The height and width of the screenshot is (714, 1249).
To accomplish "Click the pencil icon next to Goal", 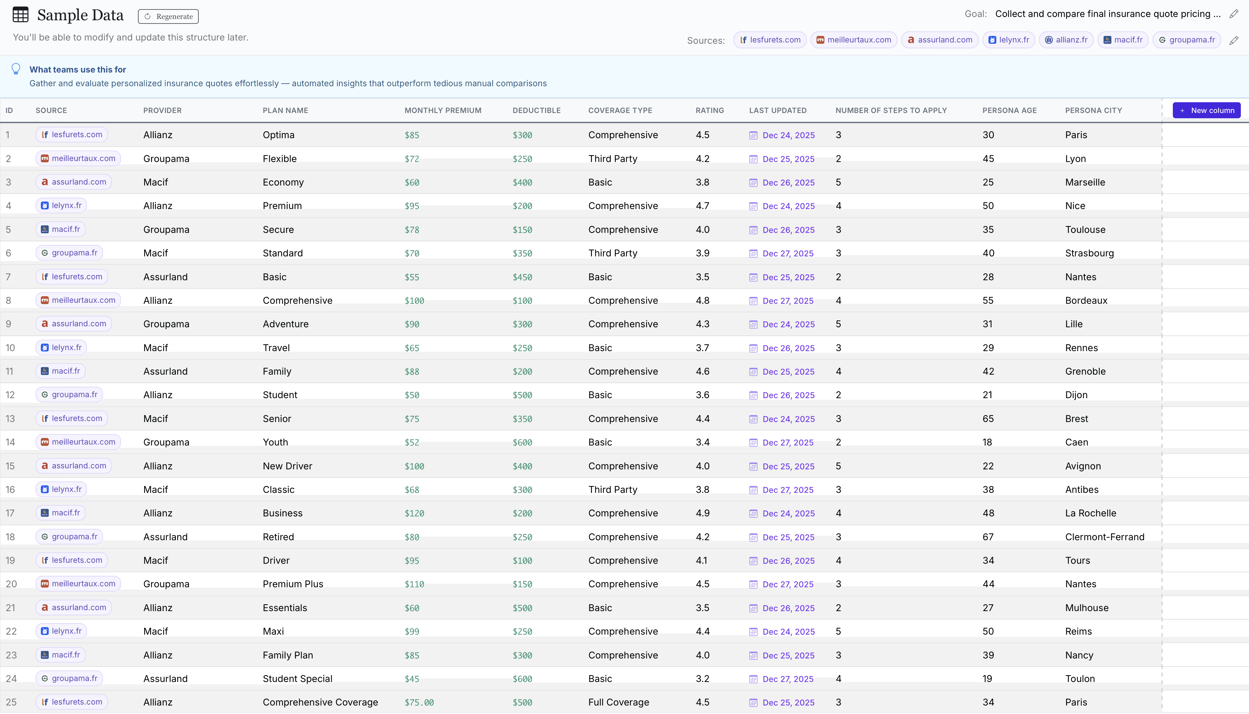I will click(1234, 14).
